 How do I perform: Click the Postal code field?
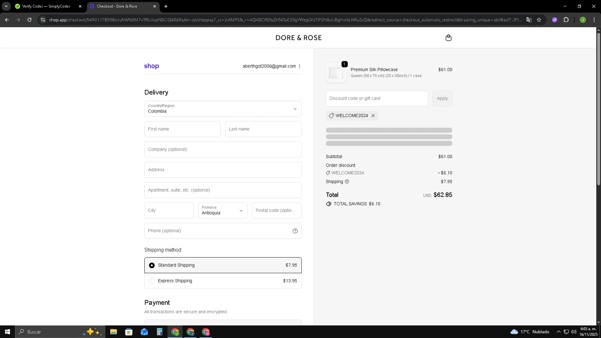[276, 211]
